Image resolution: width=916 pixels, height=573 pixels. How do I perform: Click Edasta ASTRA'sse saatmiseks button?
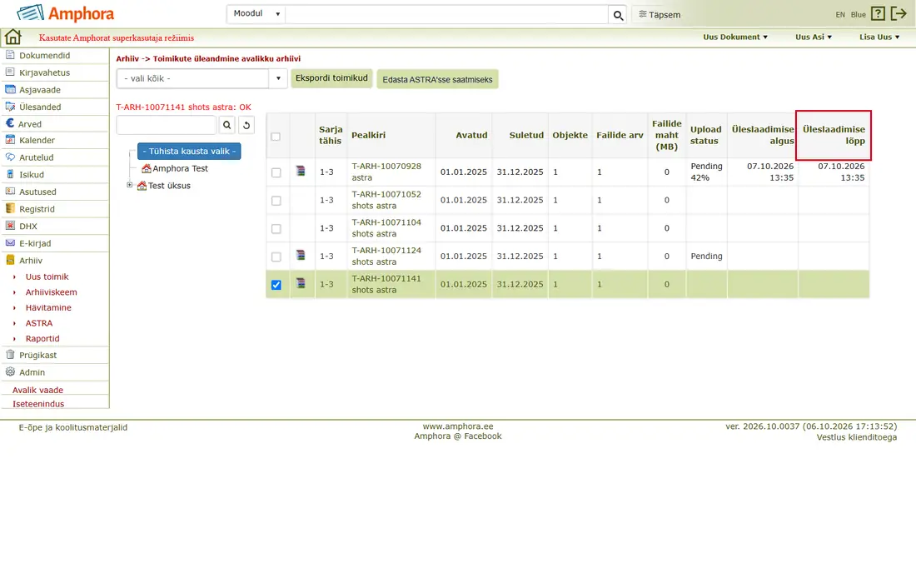437,79
